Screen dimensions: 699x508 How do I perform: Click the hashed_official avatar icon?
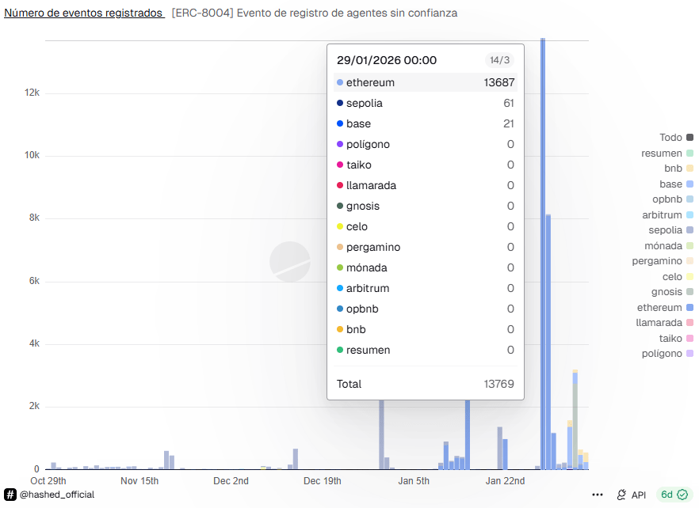[x=10, y=495]
